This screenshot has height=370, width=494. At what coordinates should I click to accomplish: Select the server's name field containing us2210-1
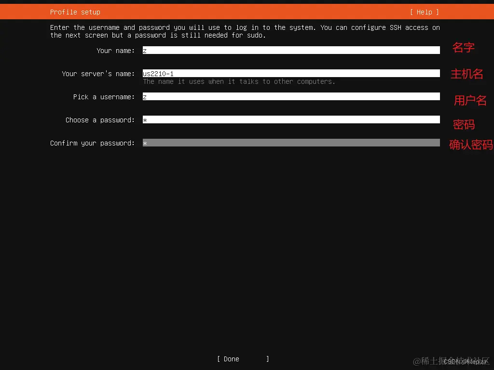pyautogui.click(x=291, y=73)
